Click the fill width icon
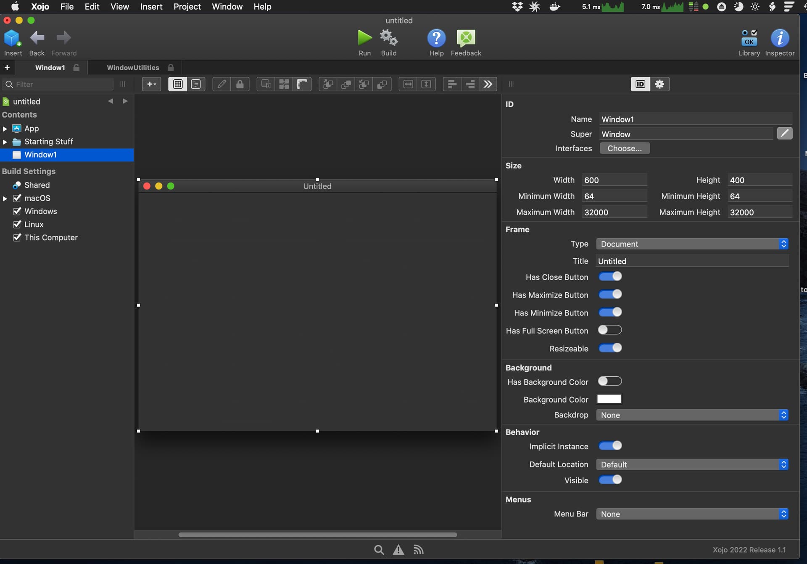Screen dimensions: 807x564 point(408,84)
